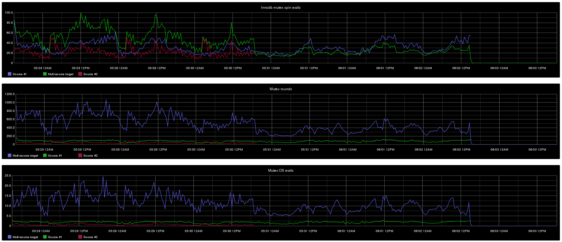The image size is (562, 242).
Task: Click blue Source #1 swatch in Innodb spin waits legend
Action: tap(10, 74)
